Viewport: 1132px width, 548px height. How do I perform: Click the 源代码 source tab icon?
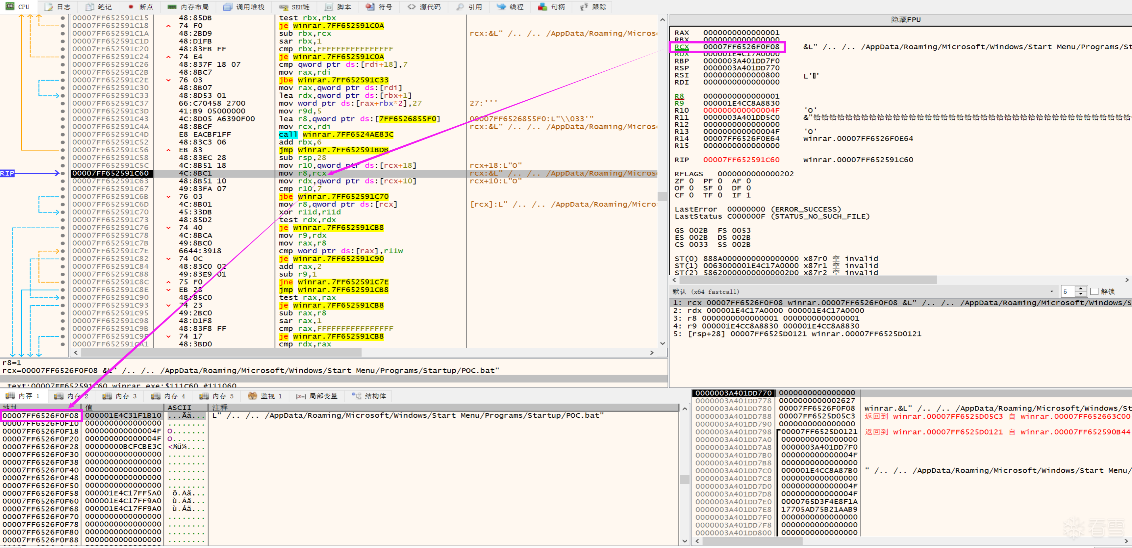click(x=411, y=7)
